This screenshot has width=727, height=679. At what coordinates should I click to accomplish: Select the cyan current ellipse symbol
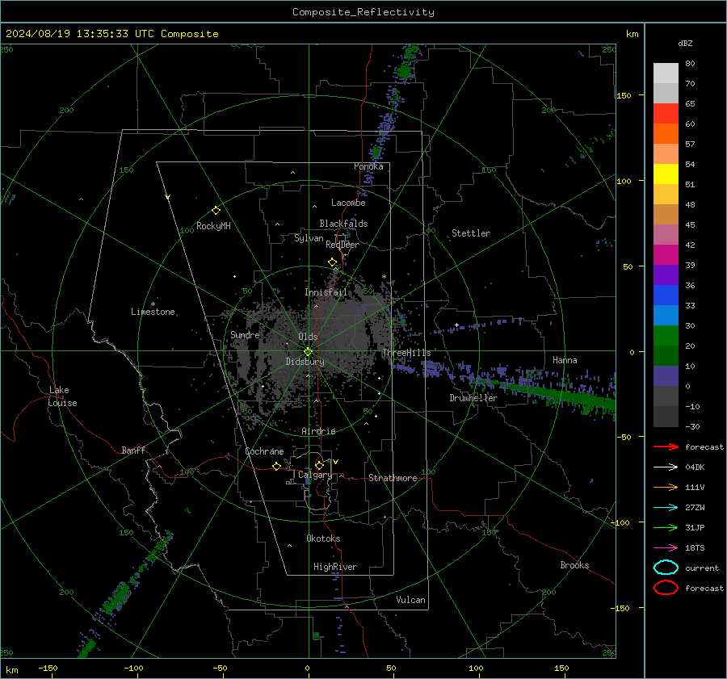coord(666,568)
